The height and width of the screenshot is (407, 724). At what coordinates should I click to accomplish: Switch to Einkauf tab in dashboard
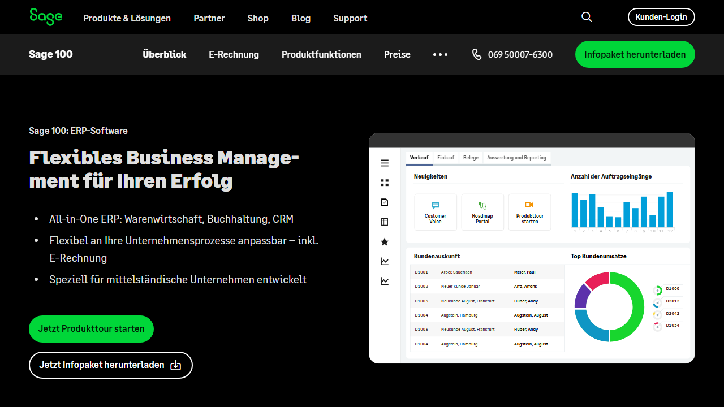(446, 158)
